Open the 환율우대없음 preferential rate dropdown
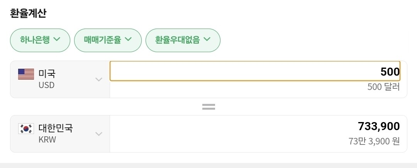The height and width of the screenshot is (168, 417). [x=183, y=40]
